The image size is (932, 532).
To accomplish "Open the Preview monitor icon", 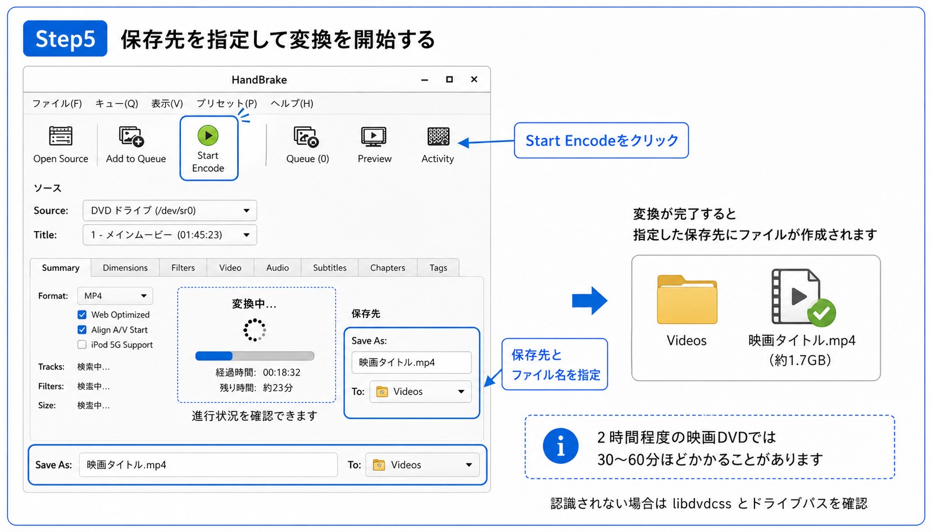I will (x=374, y=136).
